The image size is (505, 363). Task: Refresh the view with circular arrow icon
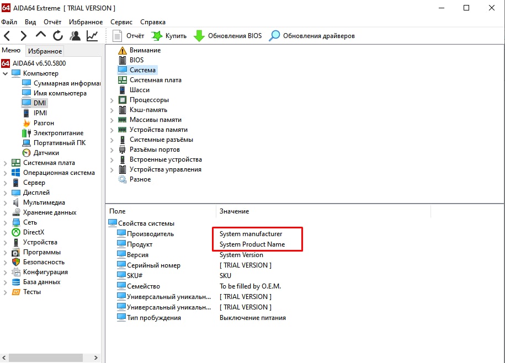click(x=58, y=36)
